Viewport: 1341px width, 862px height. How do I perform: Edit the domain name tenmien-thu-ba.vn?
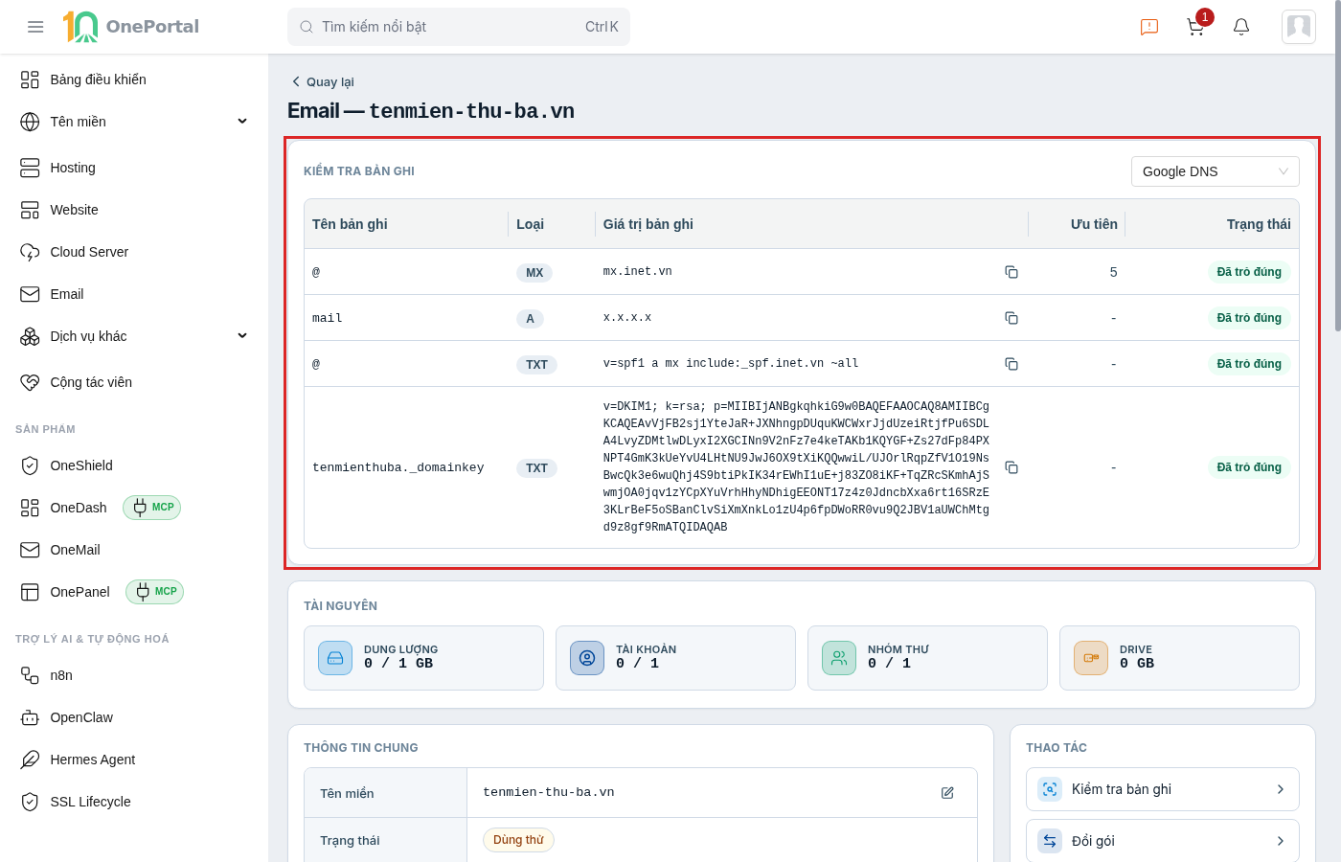pyautogui.click(x=947, y=793)
